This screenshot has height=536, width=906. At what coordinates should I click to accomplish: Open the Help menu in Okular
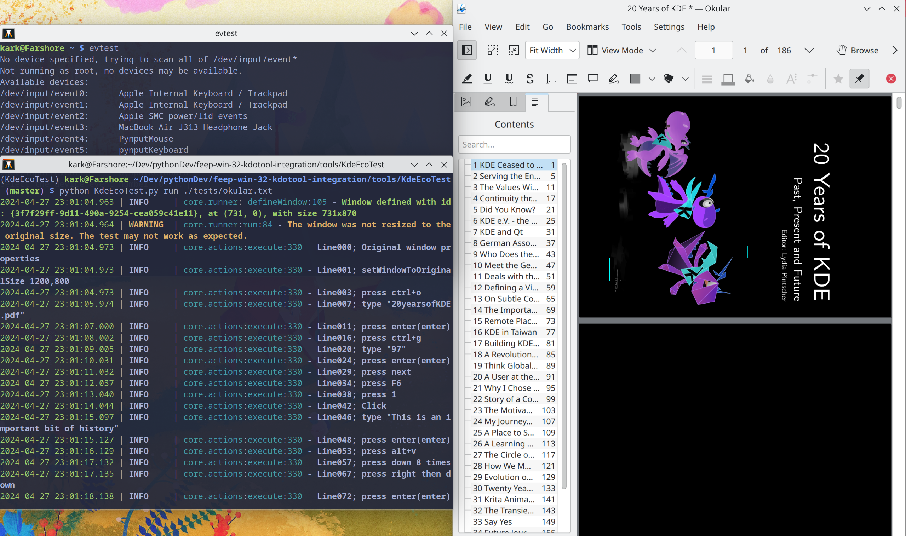(x=706, y=27)
